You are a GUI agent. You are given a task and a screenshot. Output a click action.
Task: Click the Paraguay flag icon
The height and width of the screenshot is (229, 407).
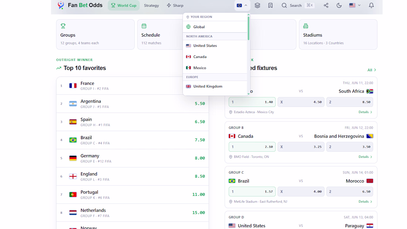point(370,226)
